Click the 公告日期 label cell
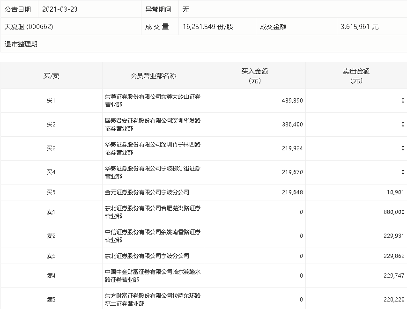This screenshot has width=407, height=309. [x=18, y=9]
